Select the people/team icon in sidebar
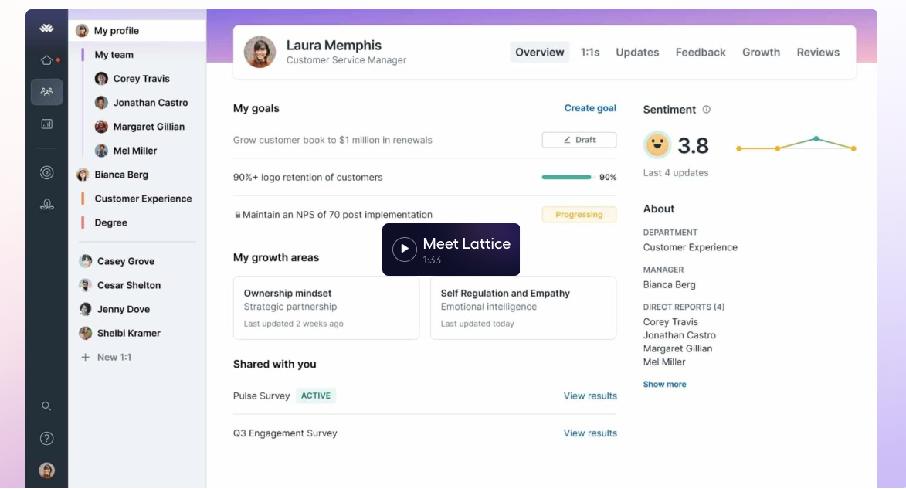 click(46, 90)
